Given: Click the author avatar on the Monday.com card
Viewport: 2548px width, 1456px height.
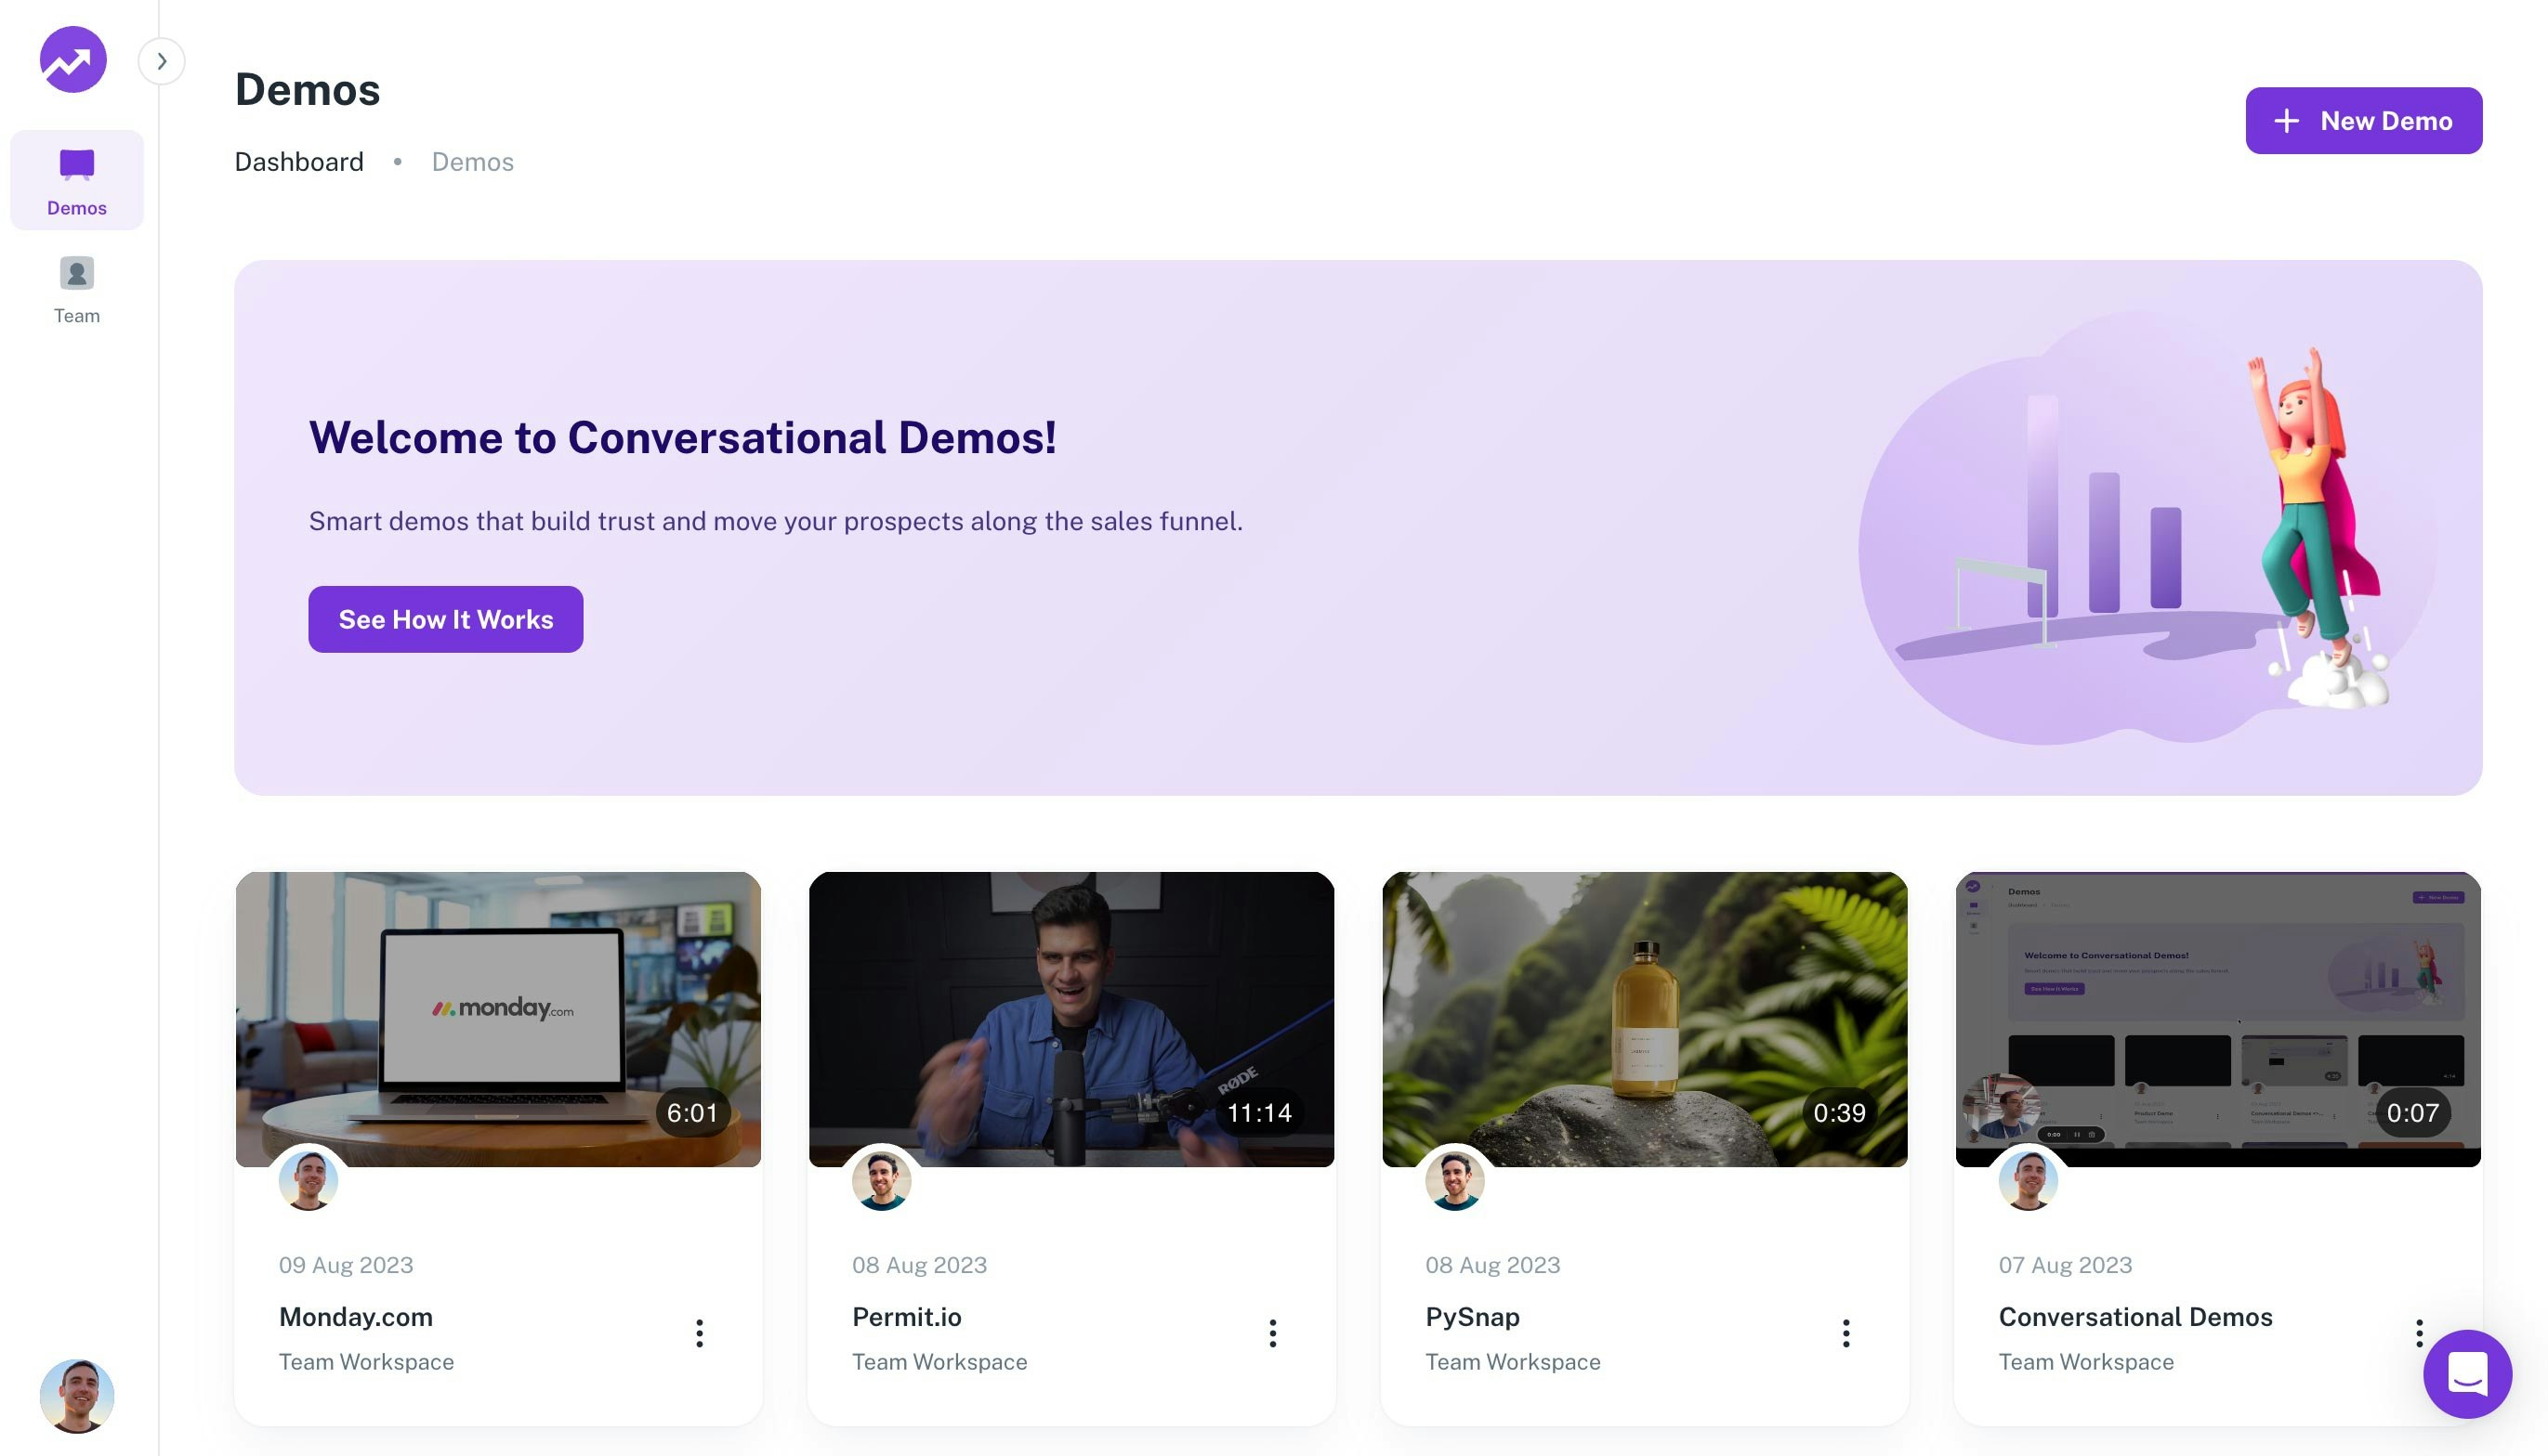Looking at the screenshot, I should pyautogui.click(x=309, y=1181).
